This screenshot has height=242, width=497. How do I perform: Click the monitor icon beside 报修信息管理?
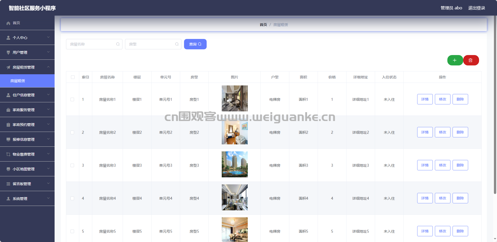point(8,139)
